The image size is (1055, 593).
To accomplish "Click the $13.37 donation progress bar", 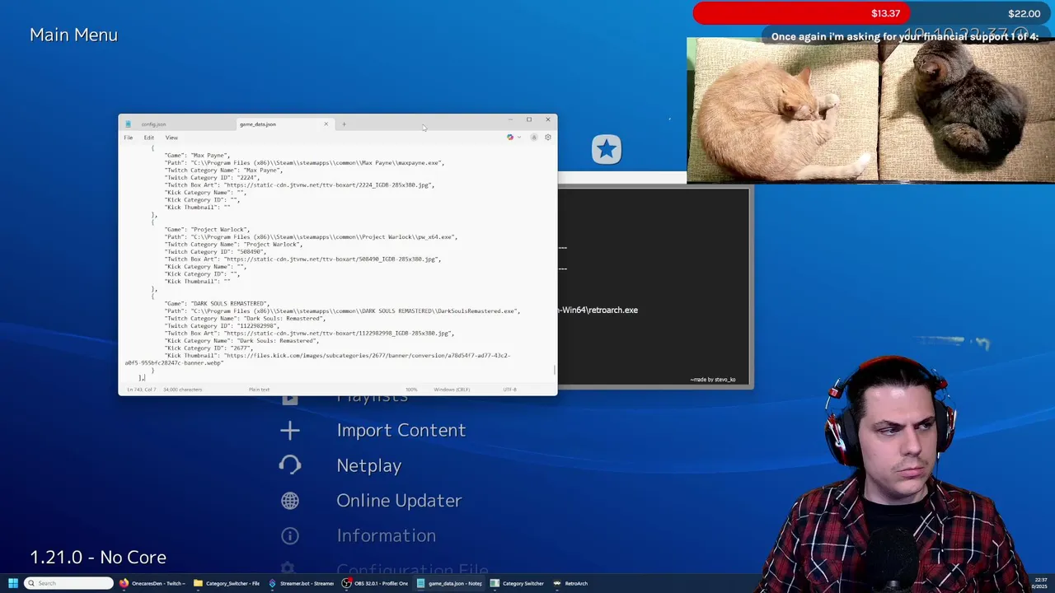I will pos(801,13).
